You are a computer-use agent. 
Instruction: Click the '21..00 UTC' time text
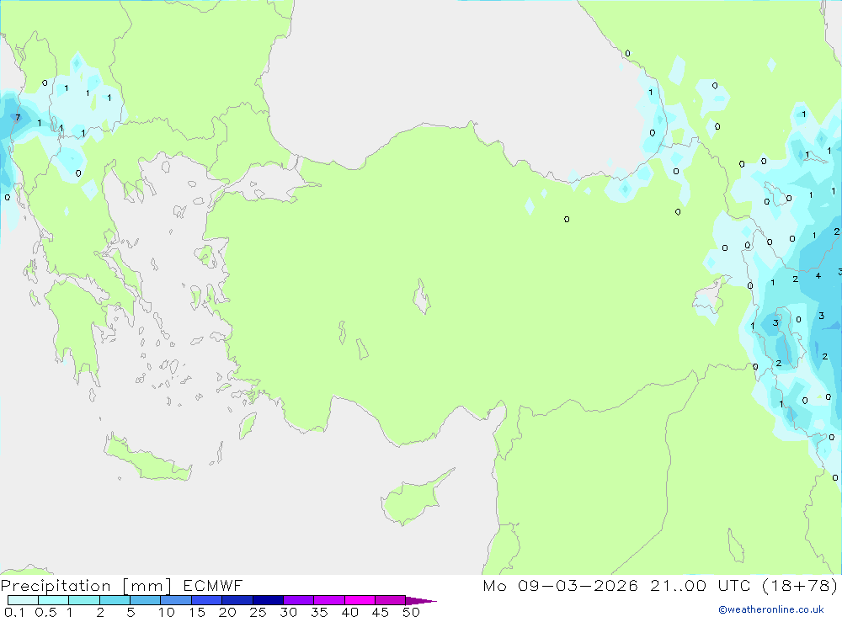click(x=700, y=585)
